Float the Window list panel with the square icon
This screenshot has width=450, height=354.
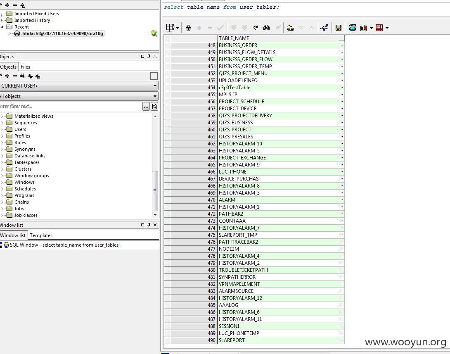142,225
